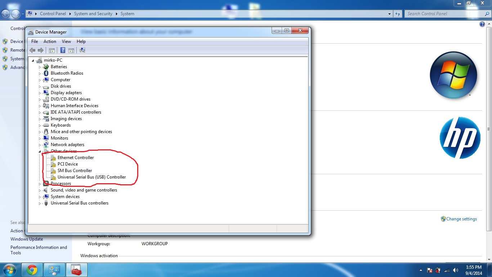Screen dimensions: 492x277
Task: Open Google Chrome from the taskbar
Action: pyautogui.click(x=32, y=270)
